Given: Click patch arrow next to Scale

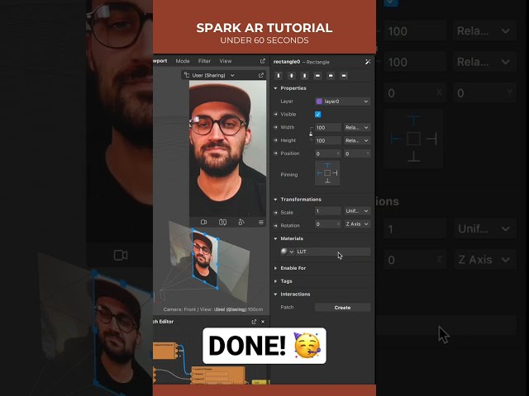Looking at the screenshot, I should pyautogui.click(x=275, y=213).
